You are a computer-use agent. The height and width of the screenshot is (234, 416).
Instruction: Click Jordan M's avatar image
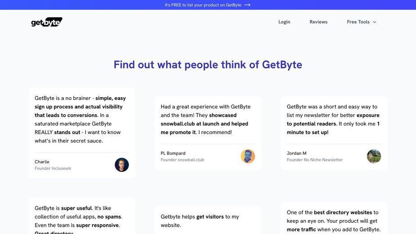click(x=374, y=156)
